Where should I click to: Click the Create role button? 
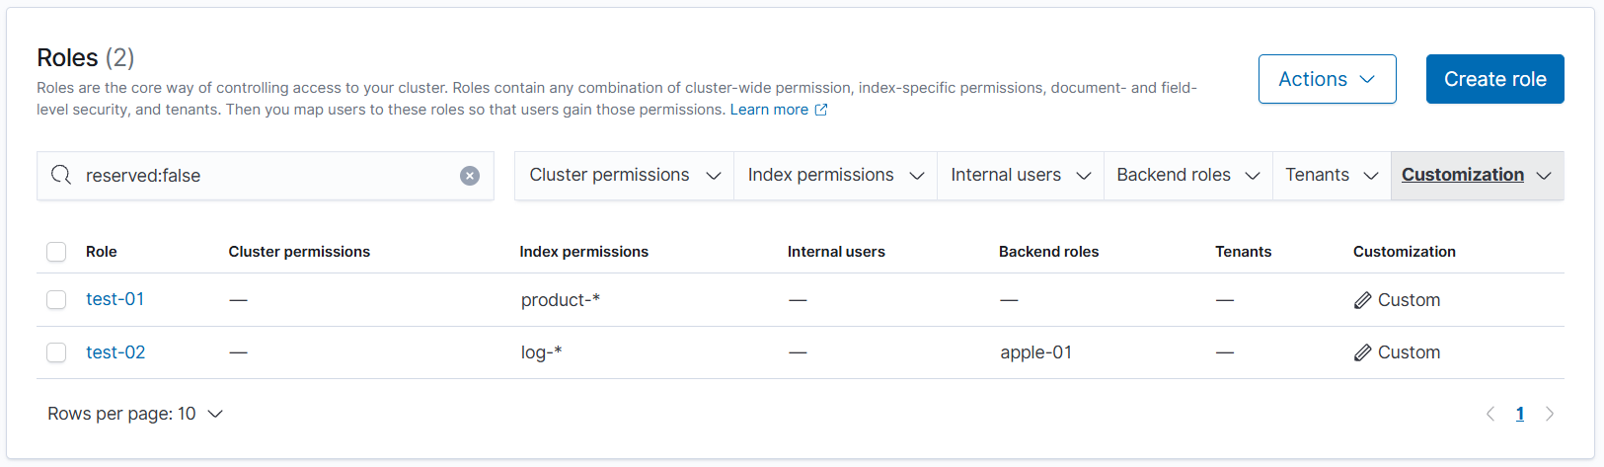click(x=1494, y=79)
